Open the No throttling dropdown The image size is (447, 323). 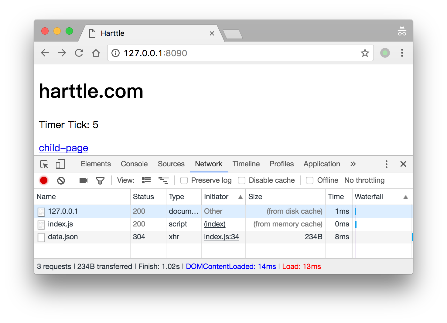pyautogui.click(x=364, y=180)
